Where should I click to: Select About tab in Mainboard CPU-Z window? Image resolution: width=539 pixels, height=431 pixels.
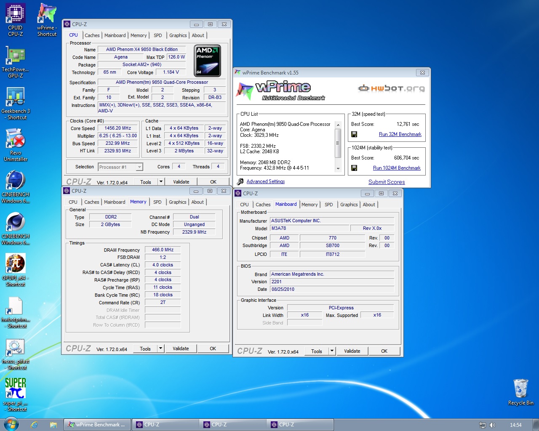(x=369, y=205)
